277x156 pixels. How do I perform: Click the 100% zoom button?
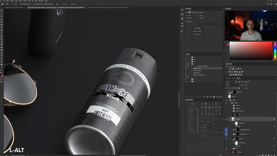57,4
